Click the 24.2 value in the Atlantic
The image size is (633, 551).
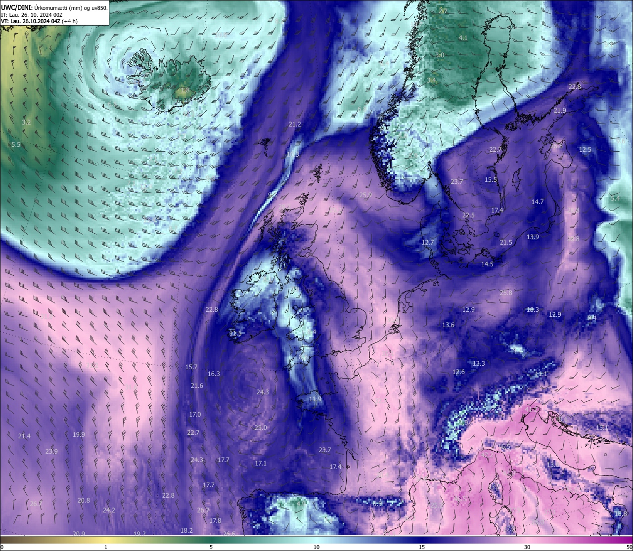pos(109,510)
